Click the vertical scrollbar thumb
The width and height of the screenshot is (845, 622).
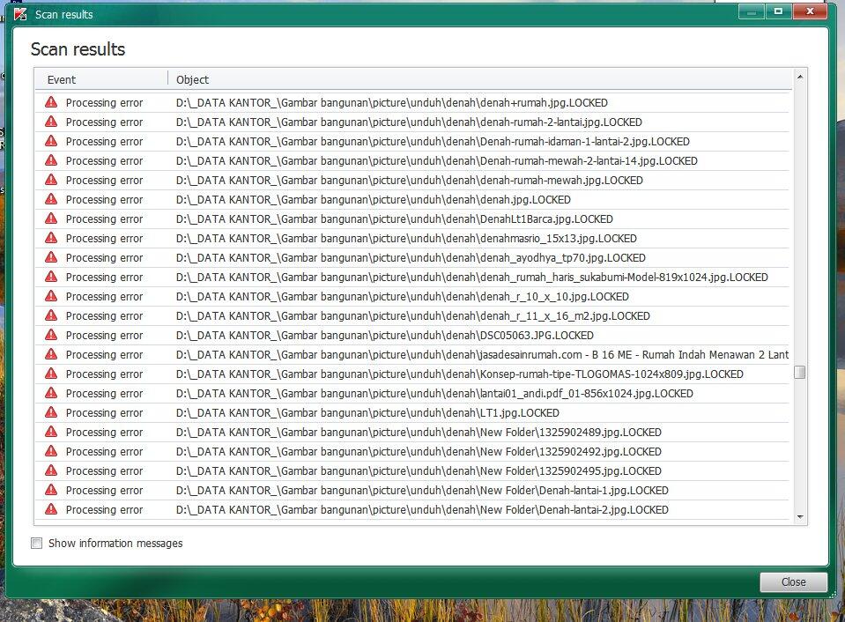point(800,373)
